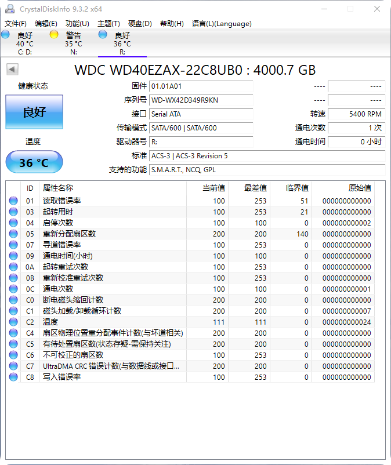Open the 帮助(H) menu
The height and width of the screenshot is (465, 391).
[x=172, y=24]
